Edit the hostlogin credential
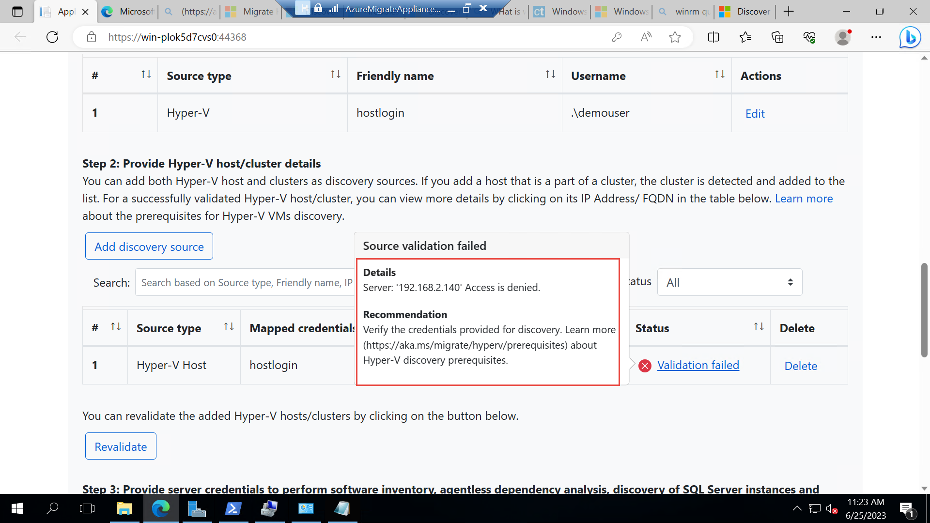This screenshot has height=523, width=930. pyautogui.click(x=755, y=114)
